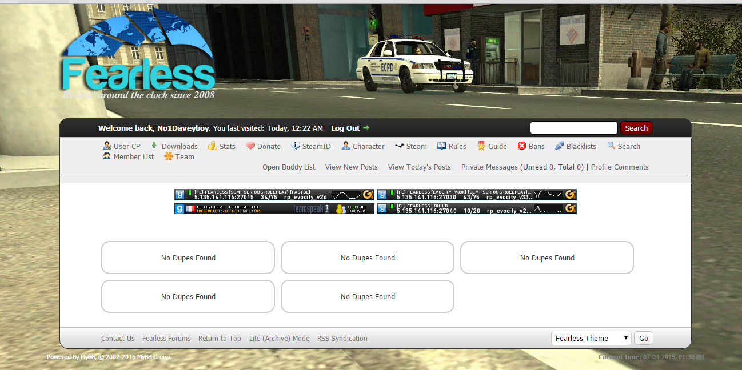
Task: Click the Go button beside theme selector
Action: (x=644, y=338)
